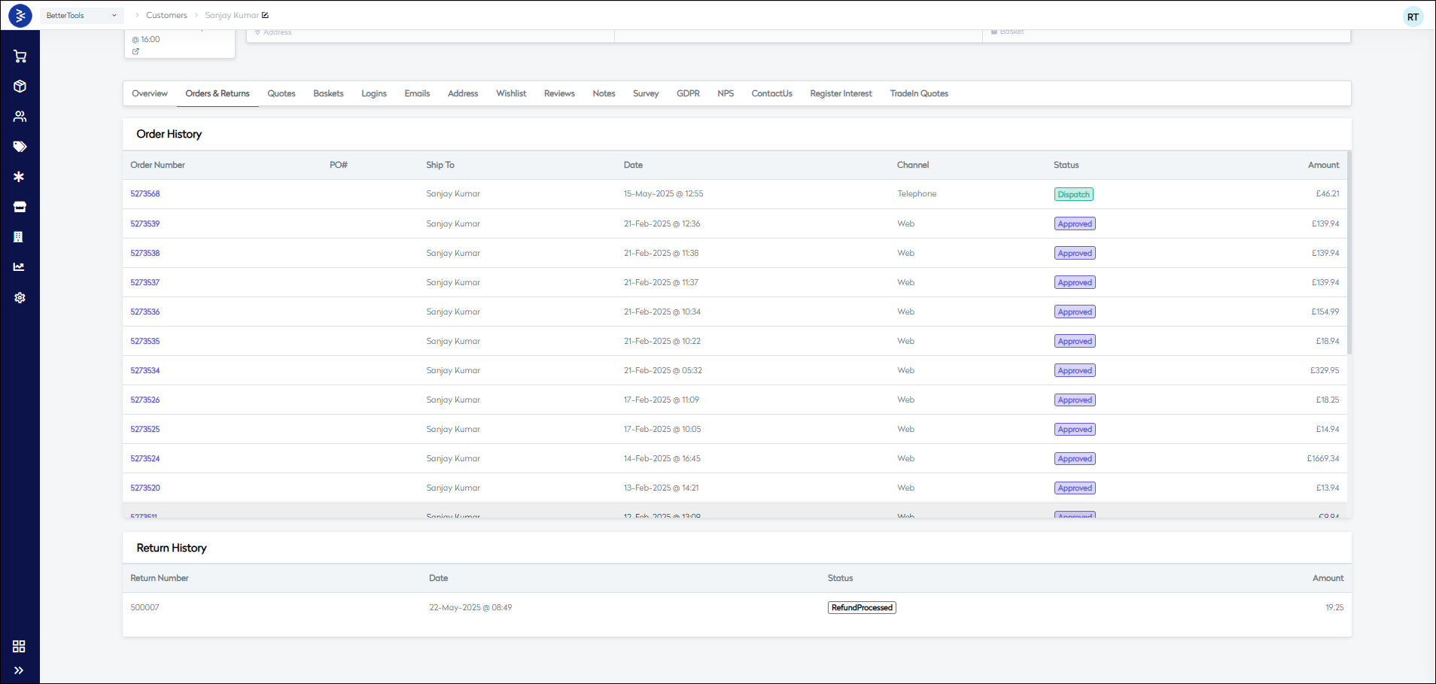Viewport: 1436px width, 684px height.
Task: Open the shopping cart sidebar icon
Action: (x=20, y=56)
